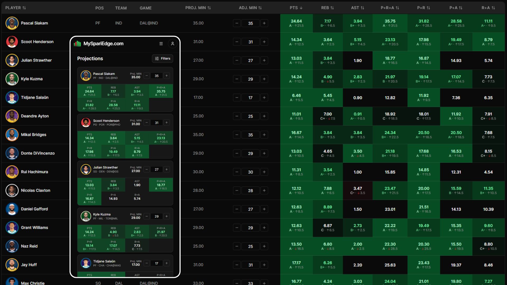Click Deandre Ayton's player avatar
This screenshot has height=285, width=507.
click(12, 116)
